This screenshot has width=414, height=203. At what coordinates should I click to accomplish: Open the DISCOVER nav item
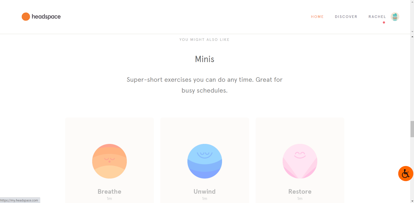point(346,17)
